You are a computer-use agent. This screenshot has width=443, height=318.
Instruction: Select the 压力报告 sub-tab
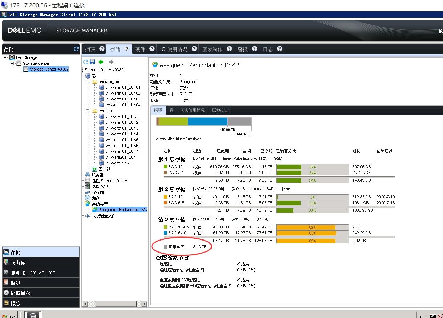click(220, 110)
